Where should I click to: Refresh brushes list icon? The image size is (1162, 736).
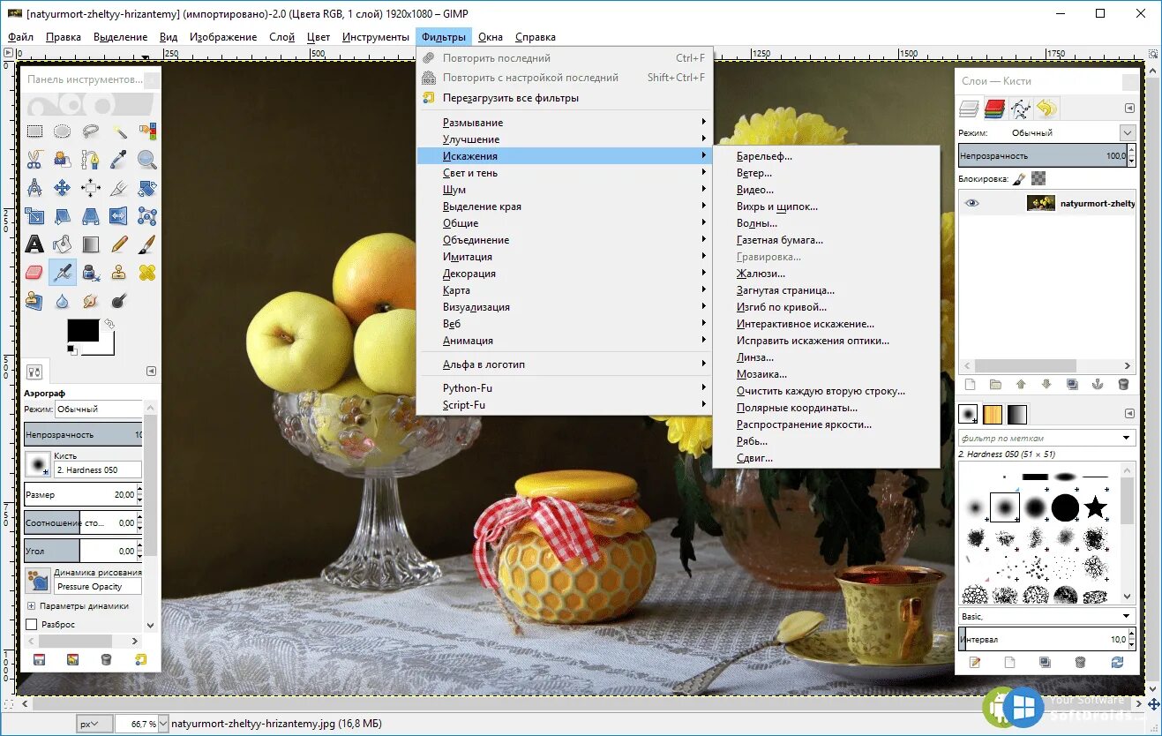1117,662
